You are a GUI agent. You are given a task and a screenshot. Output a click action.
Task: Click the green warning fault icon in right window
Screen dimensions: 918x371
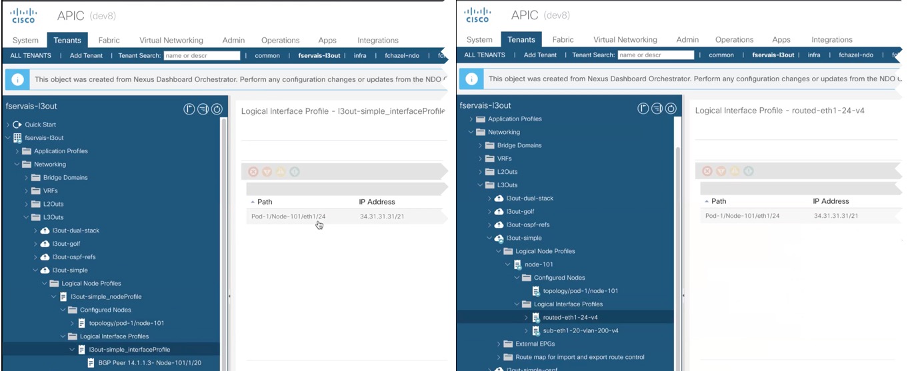[x=749, y=171]
